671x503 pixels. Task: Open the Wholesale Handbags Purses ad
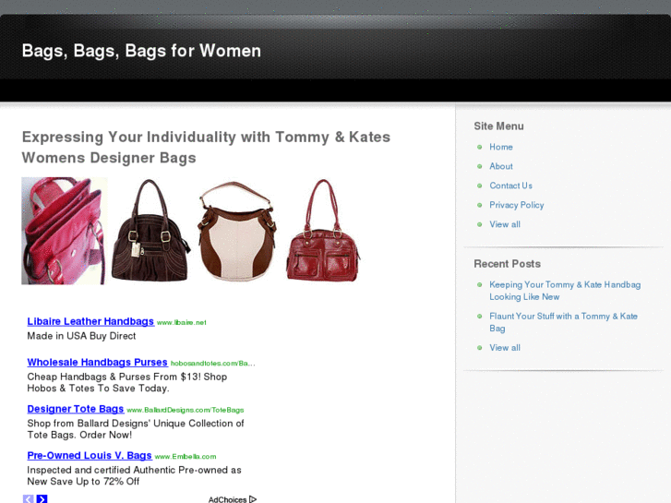(x=97, y=362)
